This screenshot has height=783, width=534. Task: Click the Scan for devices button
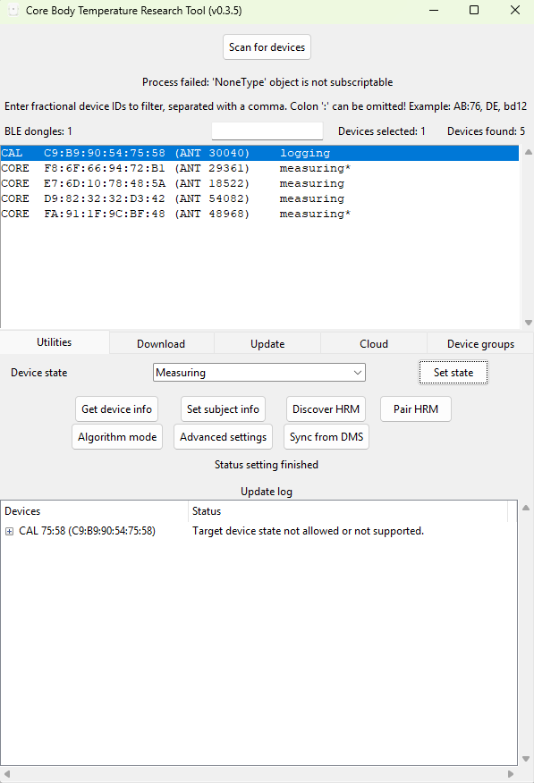click(x=267, y=47)
